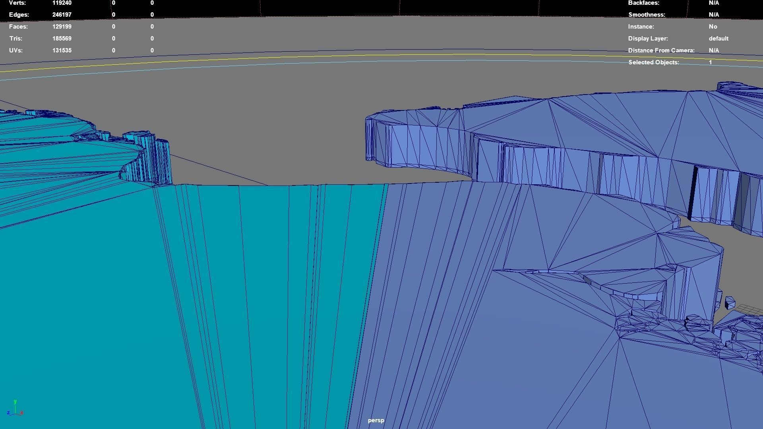Click the Instance value No
The height and width of the screenshot is (429, 763).
coord(713,27)
